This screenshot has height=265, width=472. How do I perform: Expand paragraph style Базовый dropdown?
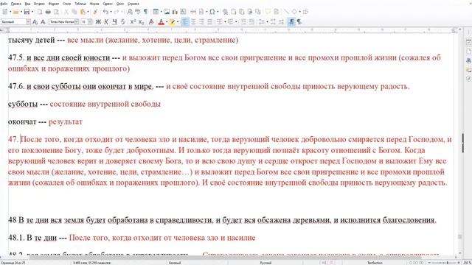28,22
